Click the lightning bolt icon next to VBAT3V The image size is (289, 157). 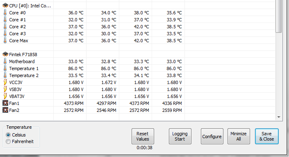(x=5, y=96)
